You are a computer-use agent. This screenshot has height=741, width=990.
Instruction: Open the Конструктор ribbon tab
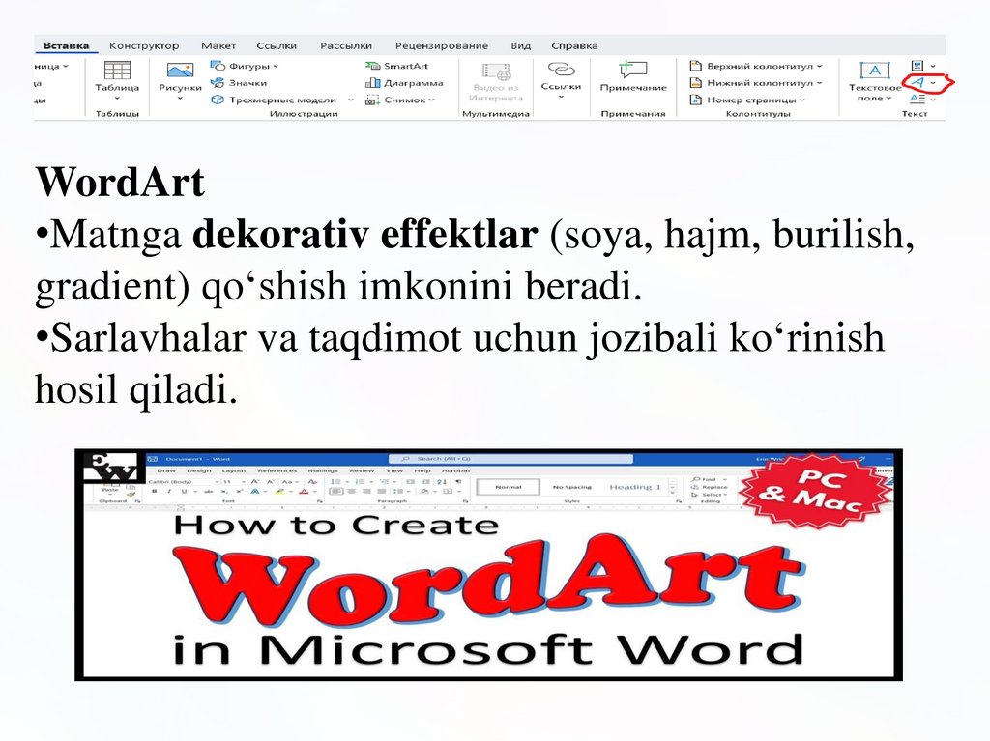pos(144,45)
